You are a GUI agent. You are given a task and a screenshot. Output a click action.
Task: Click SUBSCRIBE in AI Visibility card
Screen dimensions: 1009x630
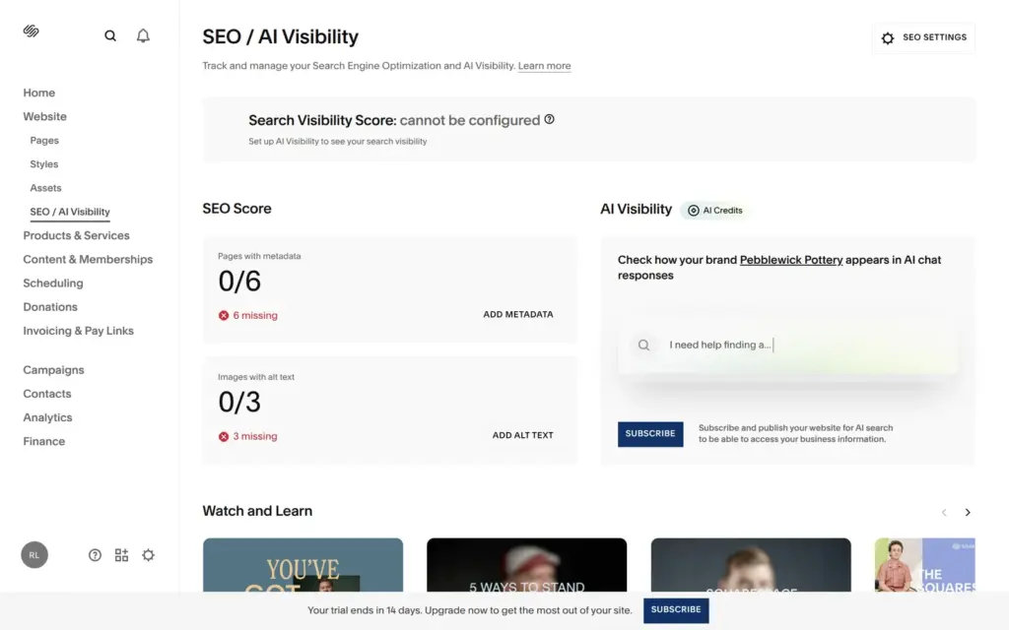tap(650, 434)
